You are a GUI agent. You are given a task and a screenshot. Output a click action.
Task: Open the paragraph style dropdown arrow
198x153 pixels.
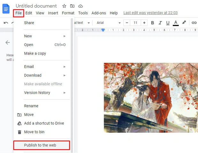[x=89, y=23]
